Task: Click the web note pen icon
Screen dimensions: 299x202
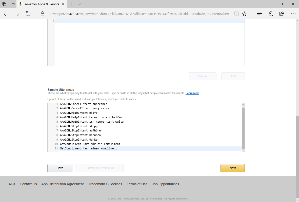Action: [x=271, y=14]
